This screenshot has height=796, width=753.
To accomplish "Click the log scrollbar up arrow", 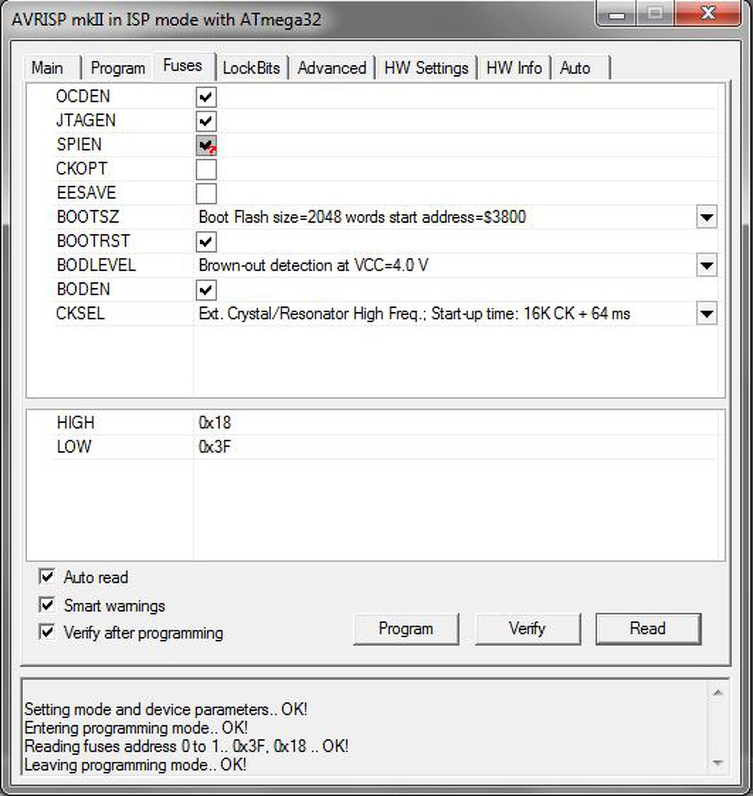I will pyautogui.click(x=718, y=692).
